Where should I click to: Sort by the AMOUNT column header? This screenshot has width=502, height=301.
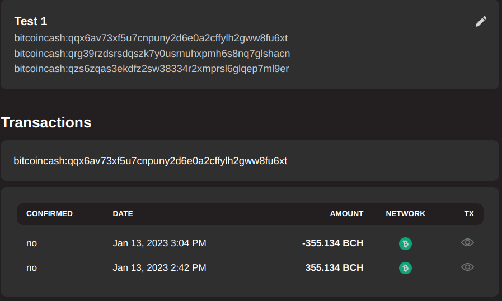point(346,213)
